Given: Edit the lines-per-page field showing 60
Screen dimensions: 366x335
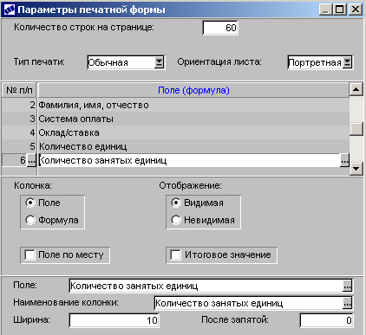Looking at the screenshot, I should click(x=220, y=28).
